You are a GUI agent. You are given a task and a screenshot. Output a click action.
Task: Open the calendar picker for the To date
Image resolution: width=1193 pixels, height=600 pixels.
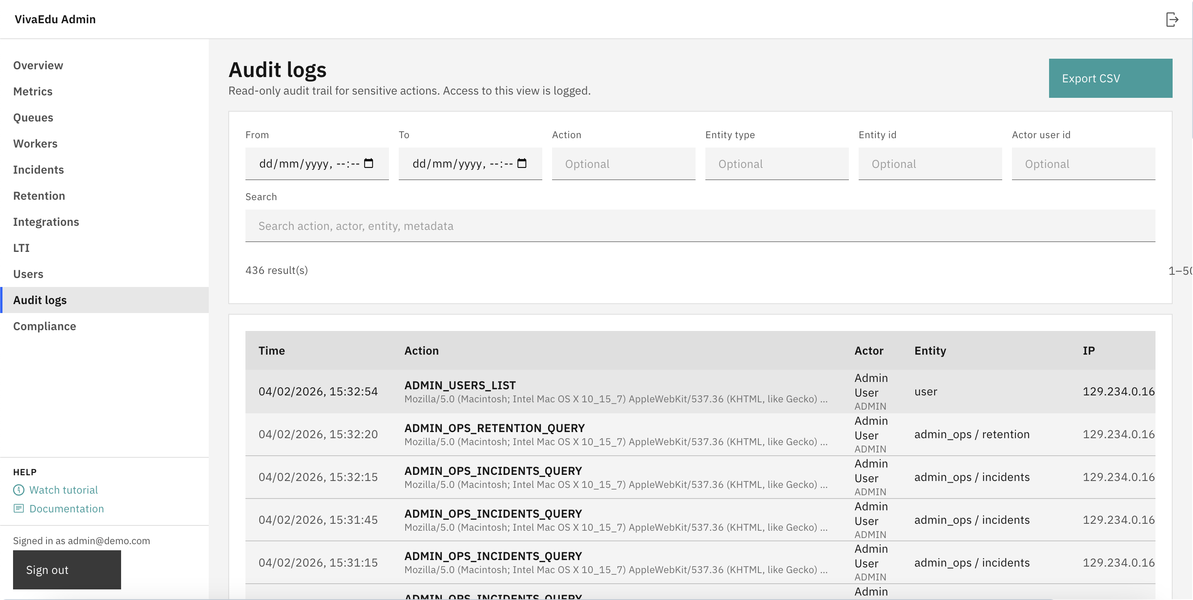click(522, 163)
